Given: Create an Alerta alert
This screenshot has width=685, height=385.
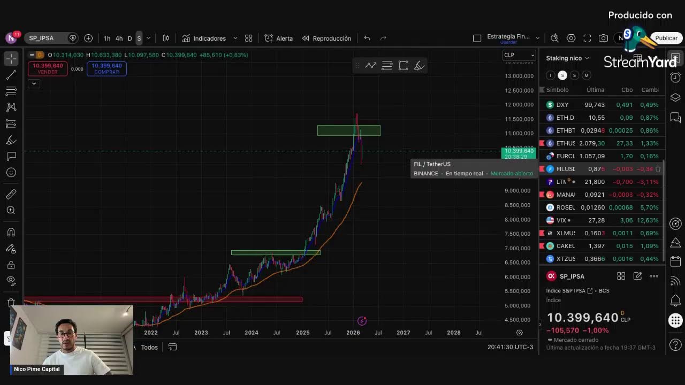Looking at the screenshot, I should (x=279, y=38).
